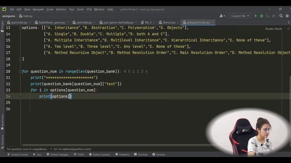Open the Code menu

click(50, 9)
